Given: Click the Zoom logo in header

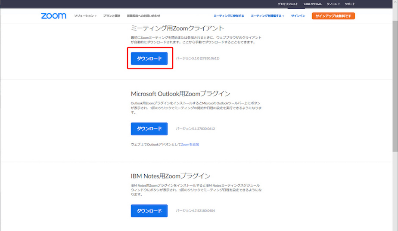Looking at the screenshot, I should [x=53, y=16].
